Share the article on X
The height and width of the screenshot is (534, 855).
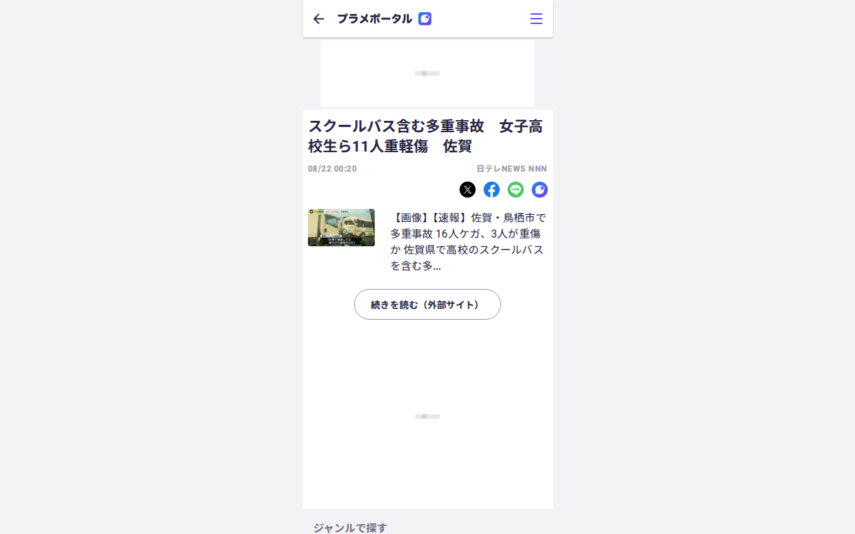[468, 190]
